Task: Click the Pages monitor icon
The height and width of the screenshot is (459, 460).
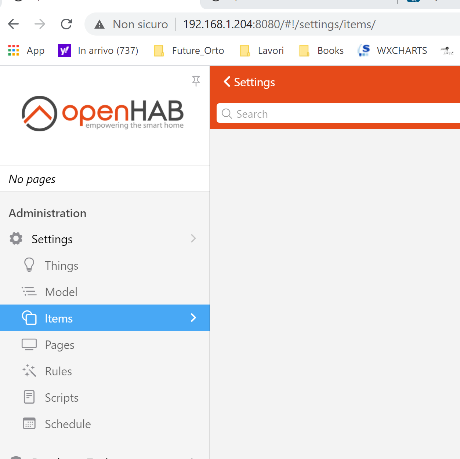Action: coord(29,344)
